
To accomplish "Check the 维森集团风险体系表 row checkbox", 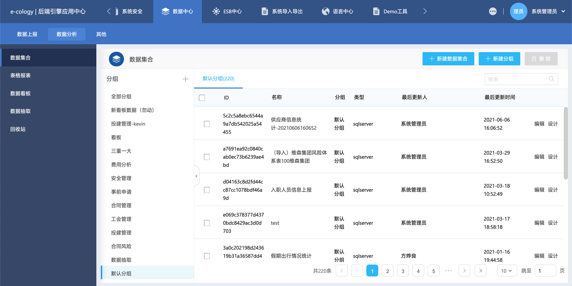I will (207, 157).
